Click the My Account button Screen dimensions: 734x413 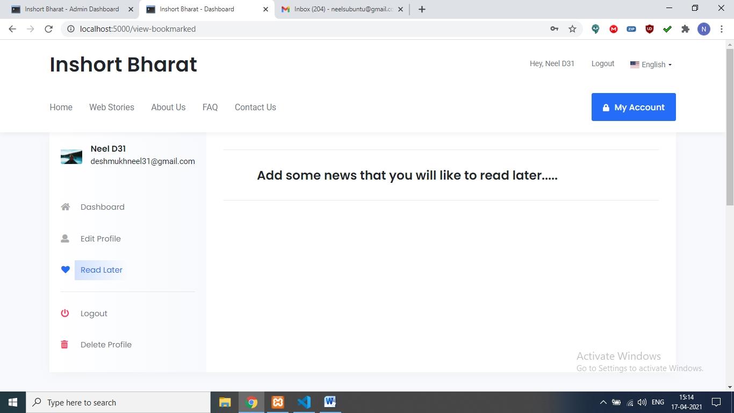point(634,107)
